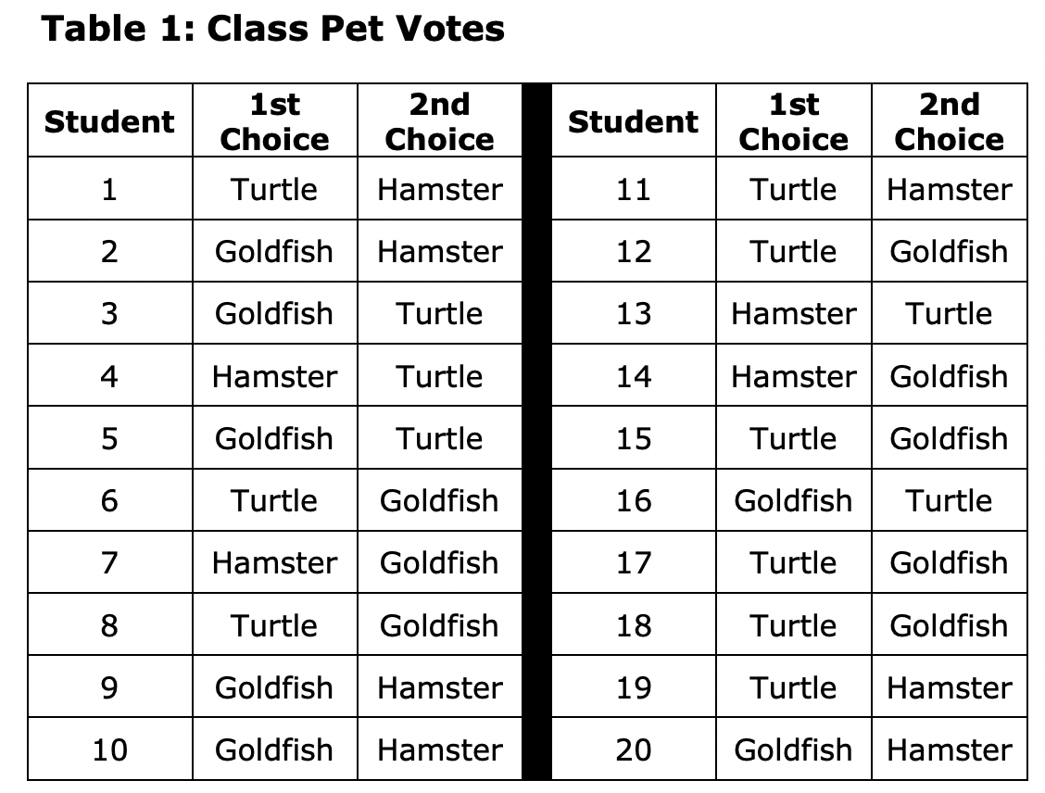The image size is (1045, 793).
Task: Click student 4's 1st choice Hamster cell
Action: (274, 376)
